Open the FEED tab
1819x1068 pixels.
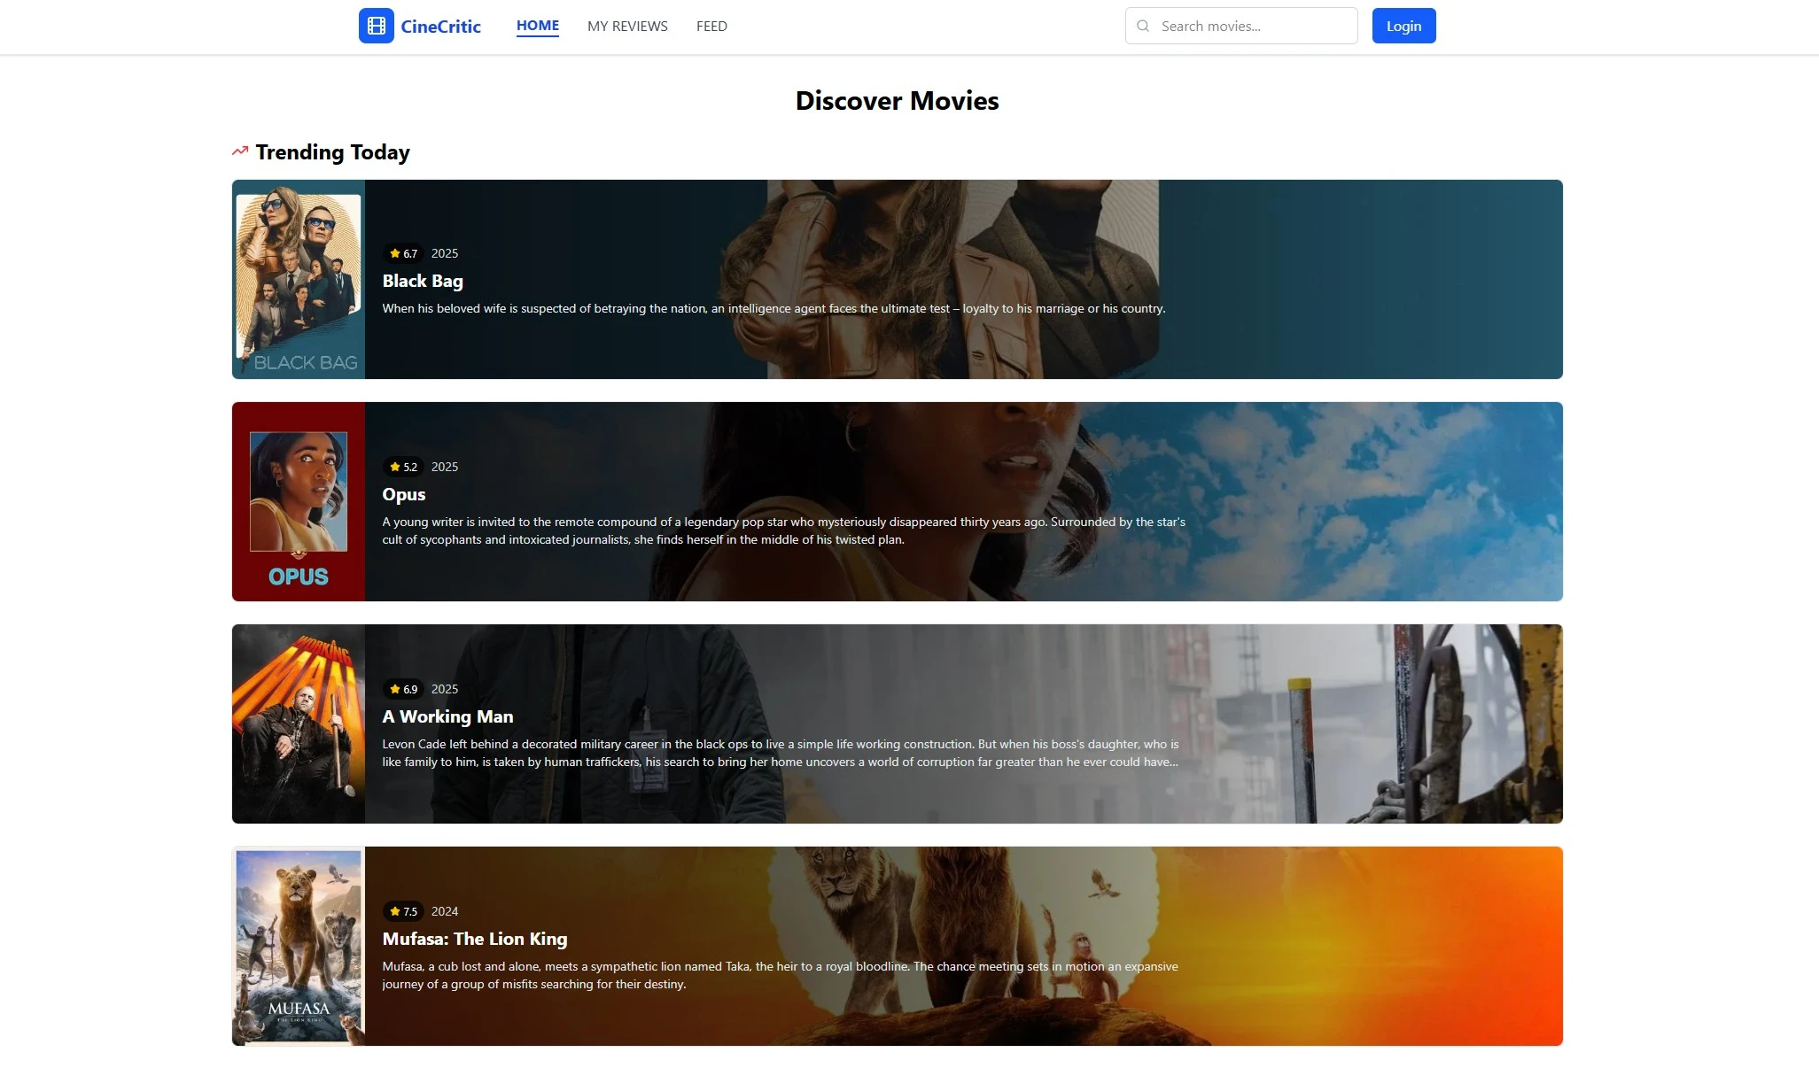711,27
